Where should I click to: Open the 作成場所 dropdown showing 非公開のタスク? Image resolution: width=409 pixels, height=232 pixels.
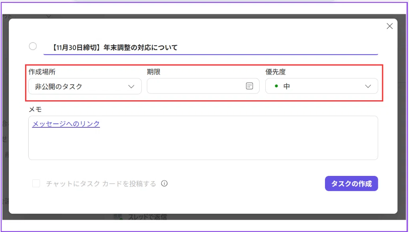pyautogui.click(x=85, y=86)
